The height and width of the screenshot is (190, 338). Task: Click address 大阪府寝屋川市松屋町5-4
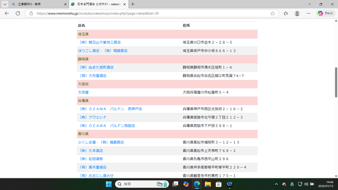(x=205, y=92)
